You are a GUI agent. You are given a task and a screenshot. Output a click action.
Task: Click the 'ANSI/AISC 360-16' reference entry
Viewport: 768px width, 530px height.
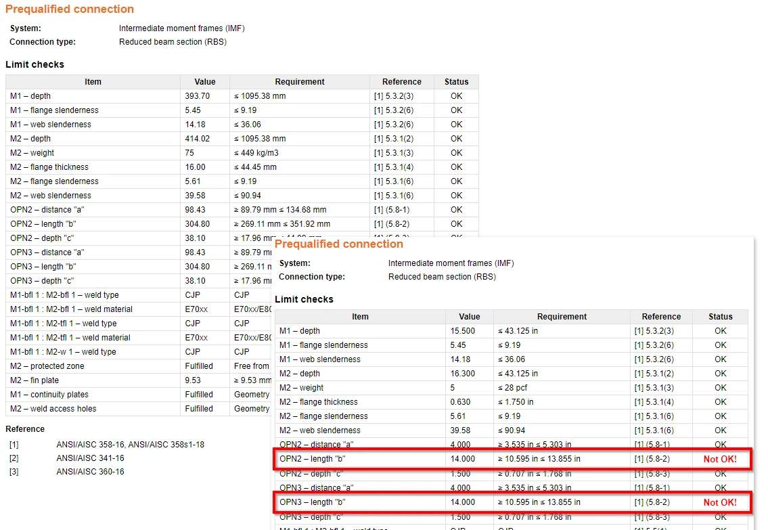tap(90, 472)
